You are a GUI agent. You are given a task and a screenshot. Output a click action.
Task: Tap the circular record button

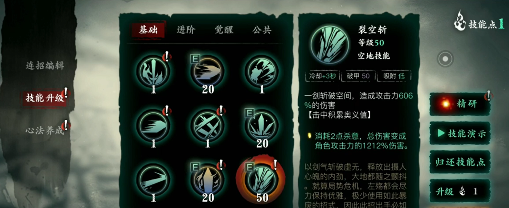[x=445, y=59]
